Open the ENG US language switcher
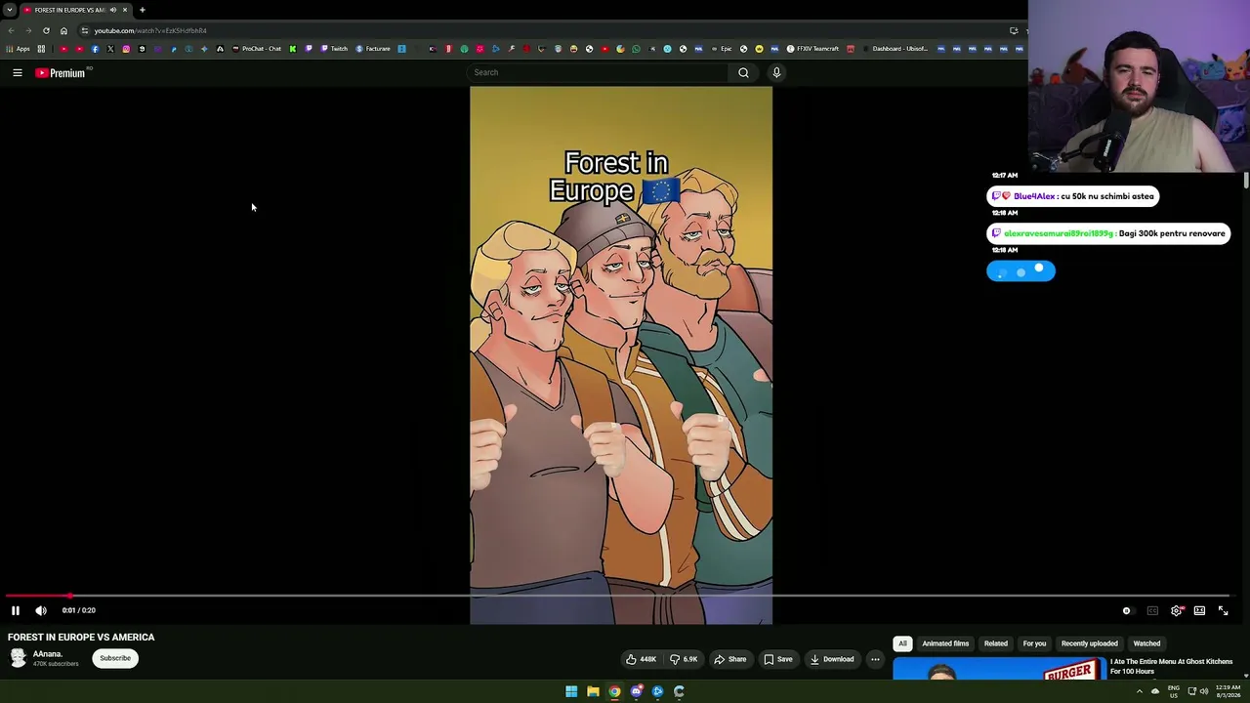The image size is (1250, 703). pos(1174,691)
